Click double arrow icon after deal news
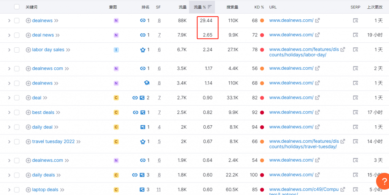The width and height of the screenshot is (389, 195). [58, 35]
